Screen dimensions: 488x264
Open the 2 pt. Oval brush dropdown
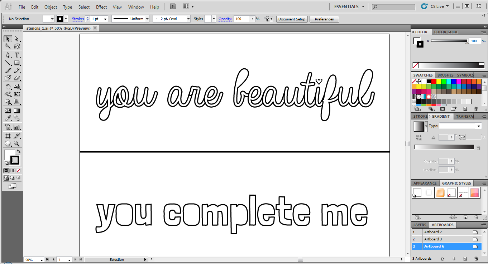click(x=188, y=19)
